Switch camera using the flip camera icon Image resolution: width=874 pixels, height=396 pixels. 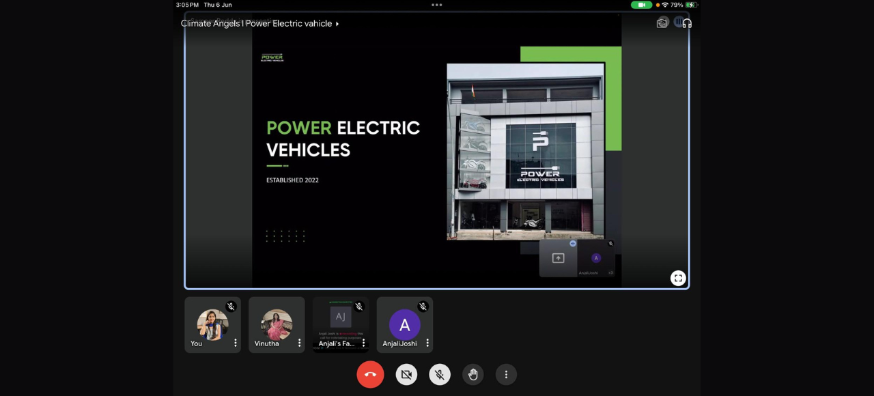(662, 23)
